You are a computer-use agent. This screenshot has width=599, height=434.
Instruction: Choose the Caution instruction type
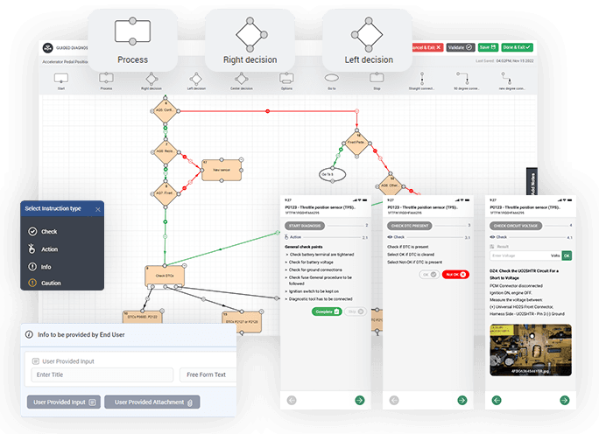pyautogui.click(x=45, y=283)
